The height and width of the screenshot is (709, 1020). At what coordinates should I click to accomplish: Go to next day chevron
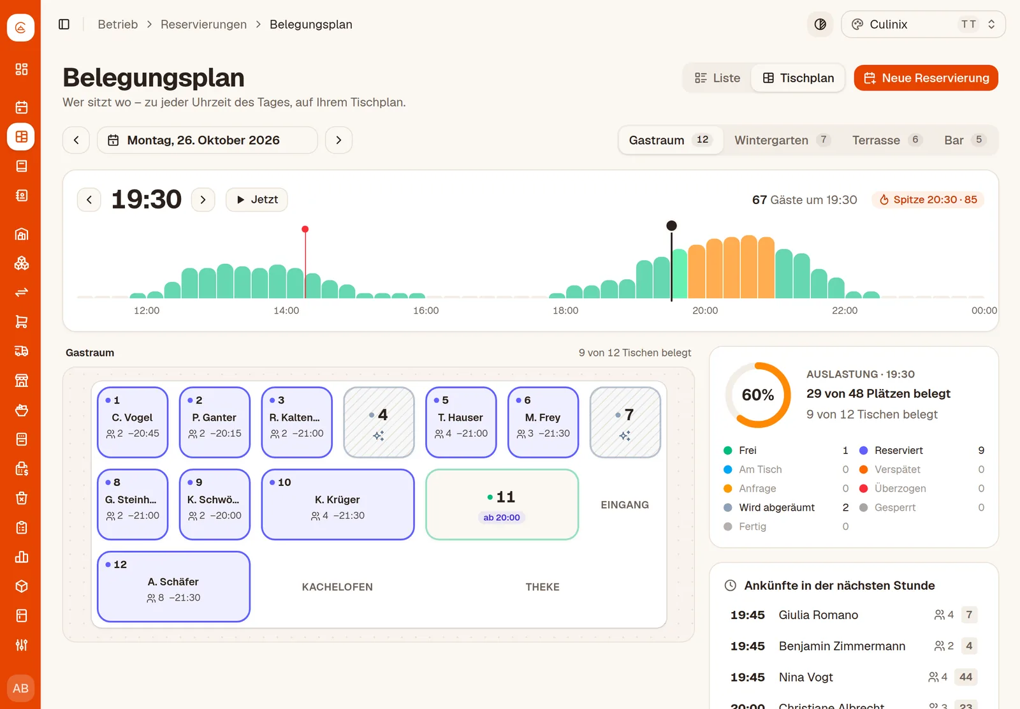[x=339, y=140]
